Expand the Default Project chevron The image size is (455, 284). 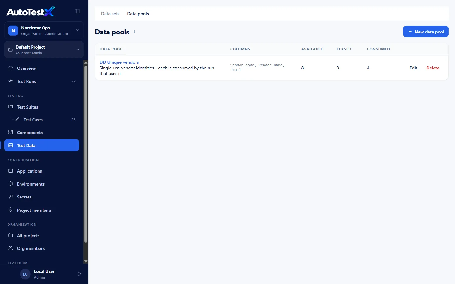(x=78, y=50)
